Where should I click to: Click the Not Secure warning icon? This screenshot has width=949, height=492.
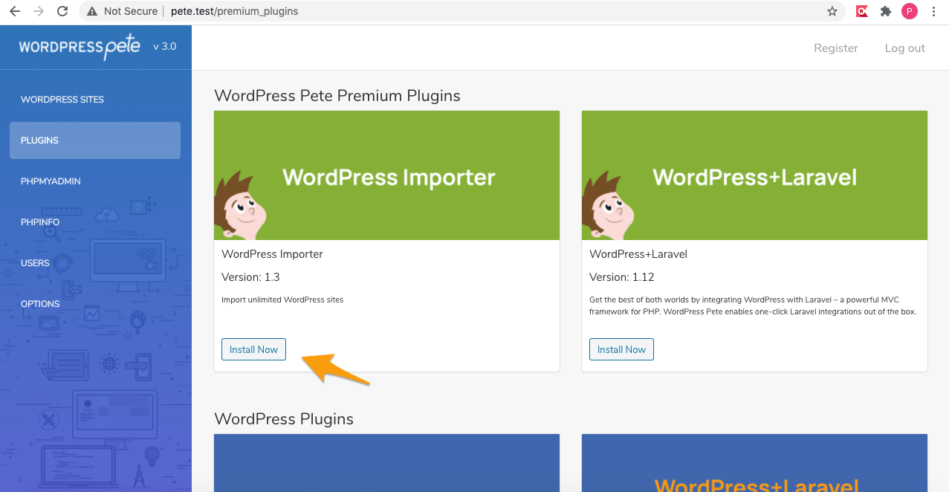92,11
